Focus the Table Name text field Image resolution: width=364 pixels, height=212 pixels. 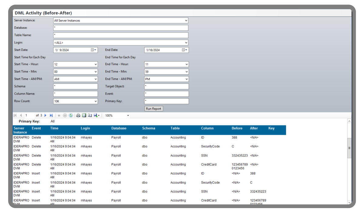point(121,35)
